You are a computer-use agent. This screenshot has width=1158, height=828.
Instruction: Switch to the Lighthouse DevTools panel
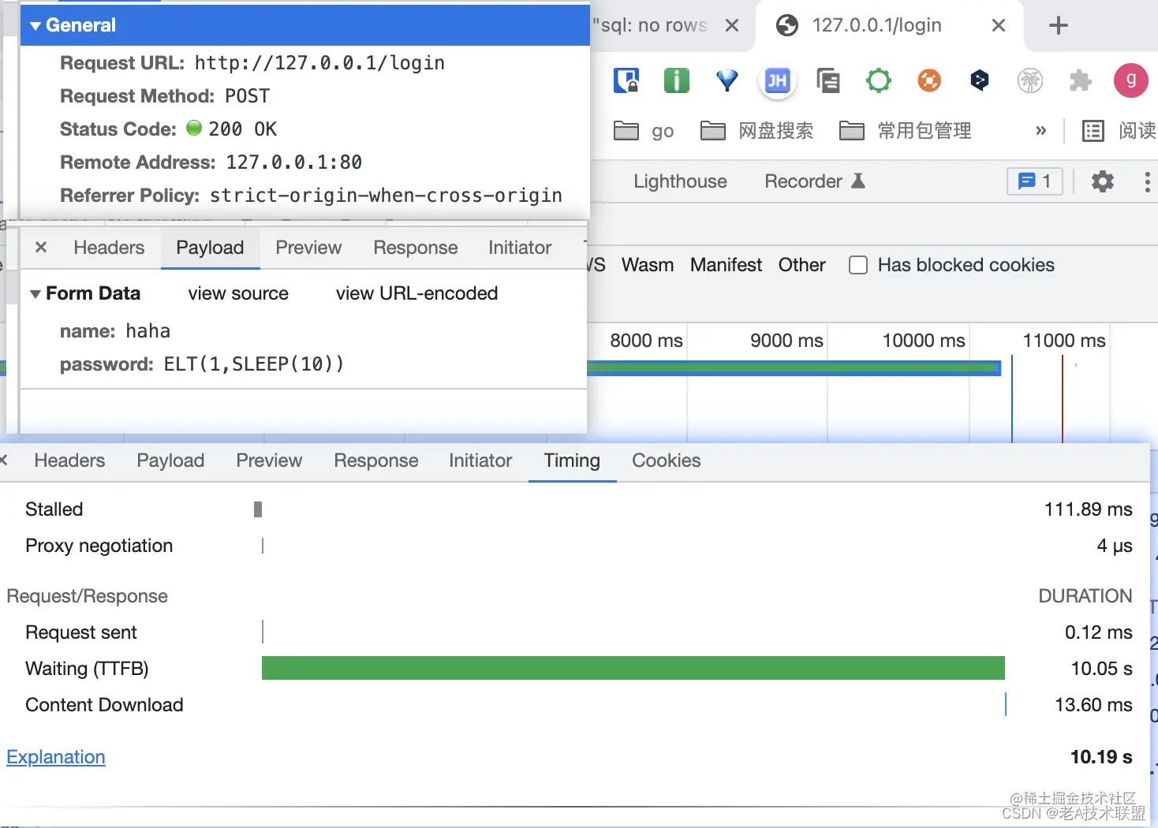click(680, 181)
